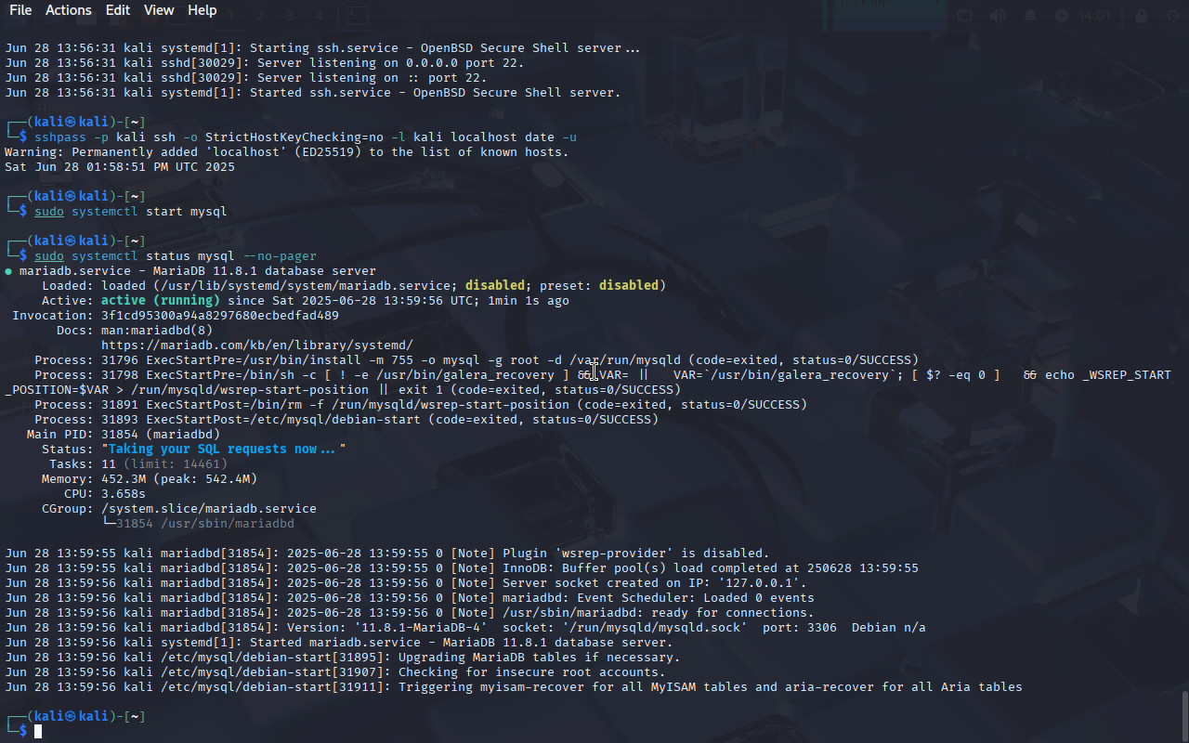Click the 'Starting ssh.service' log line
The width and height of the screenshot is (1189, 743).
322,47
